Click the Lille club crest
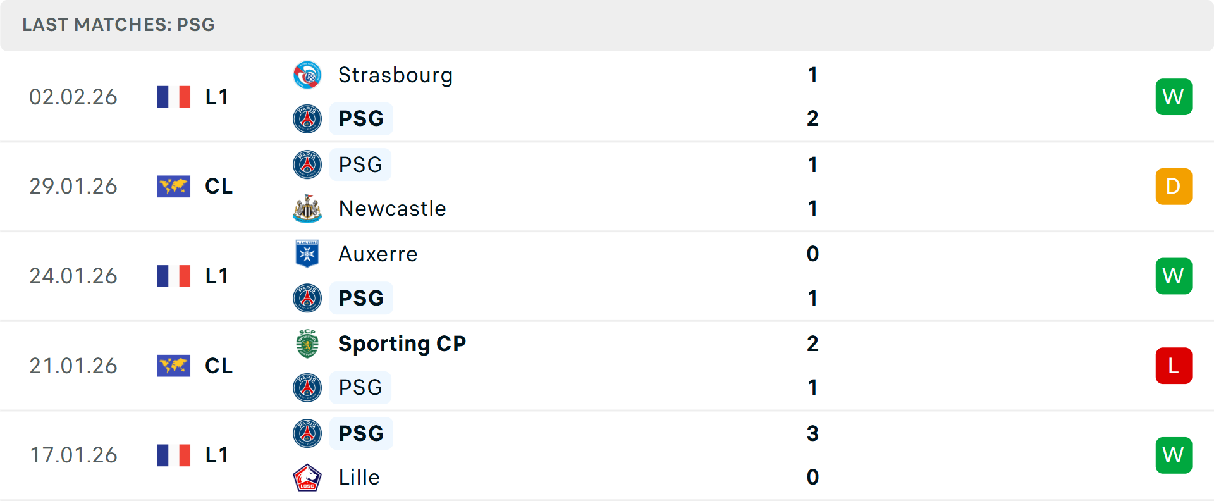 point(307,478)
